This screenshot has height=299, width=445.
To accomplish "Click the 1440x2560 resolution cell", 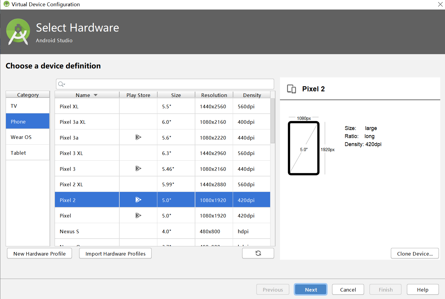I will click(x=214, y=106).
